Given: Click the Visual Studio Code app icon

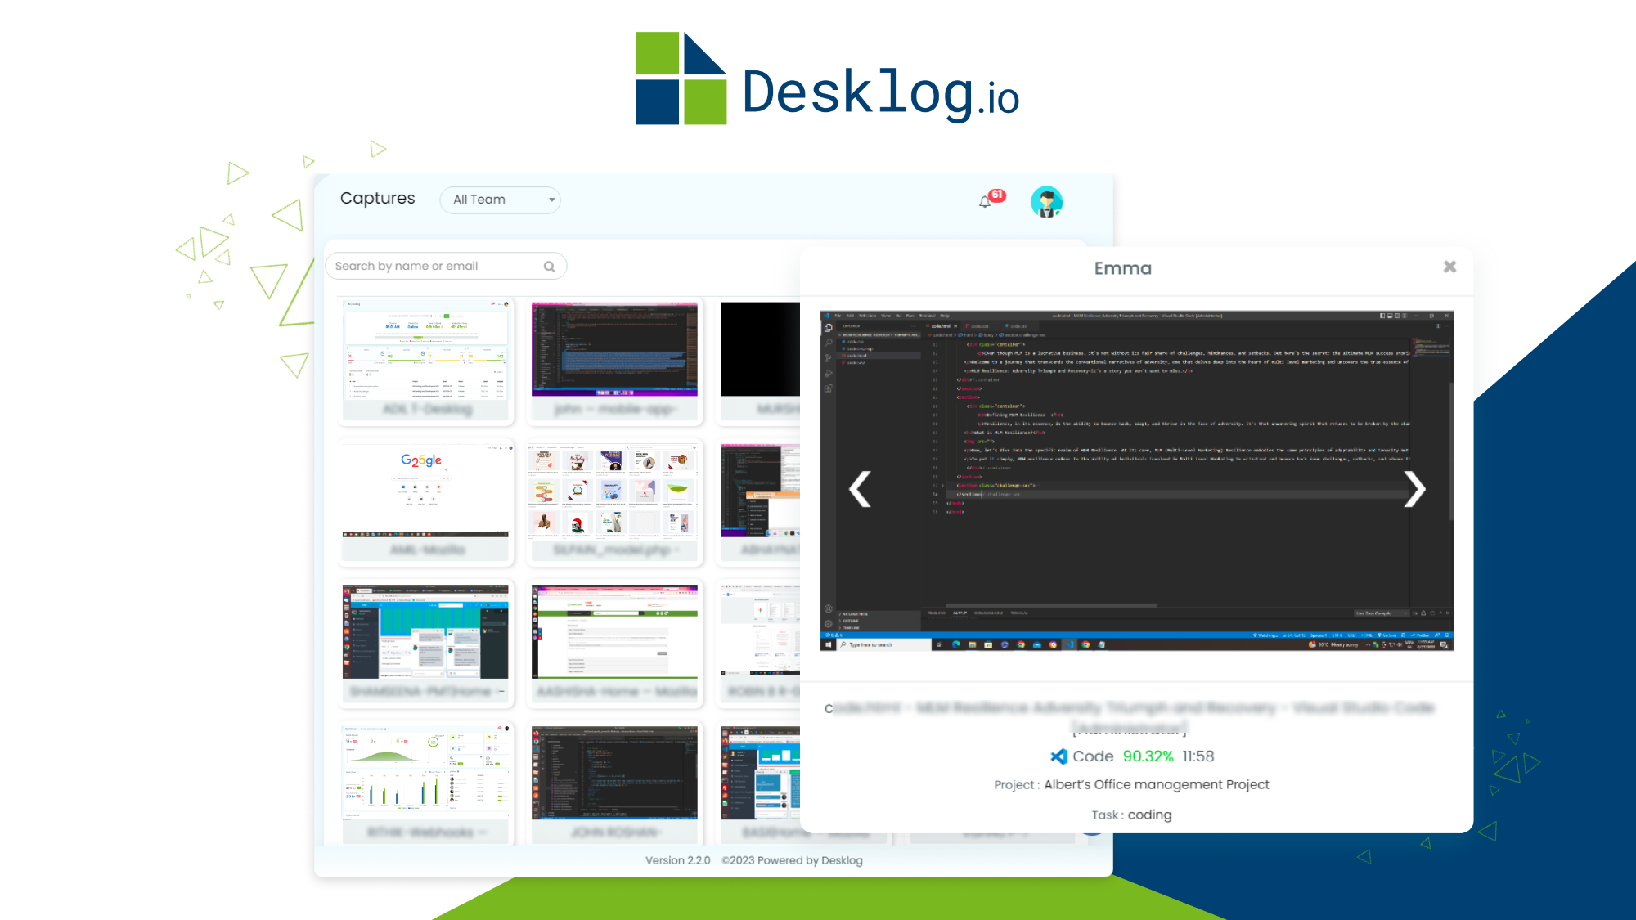Looking at the screenshot, I should (1058, 756).
